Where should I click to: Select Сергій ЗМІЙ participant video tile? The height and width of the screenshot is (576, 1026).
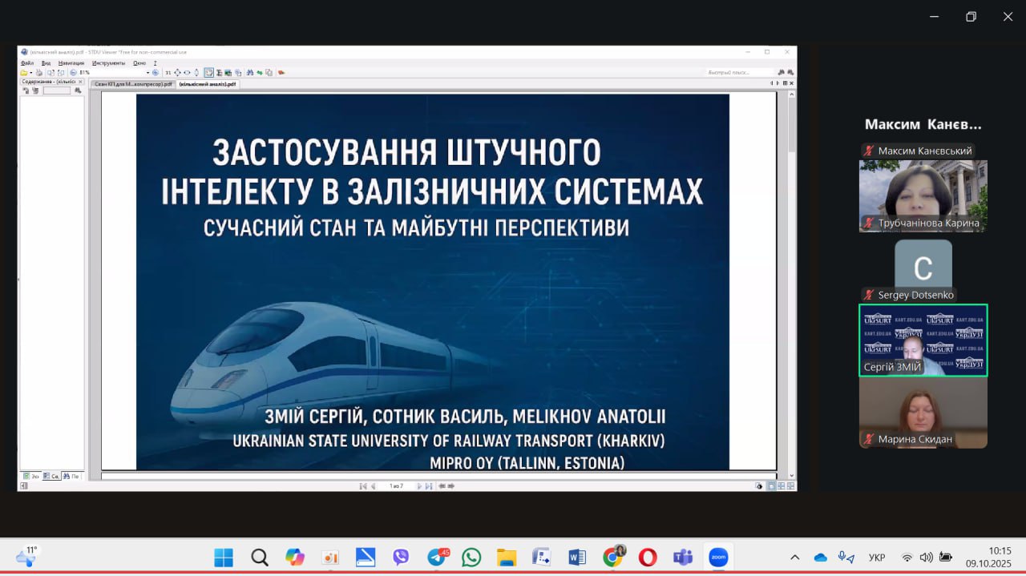pos(923,340)
